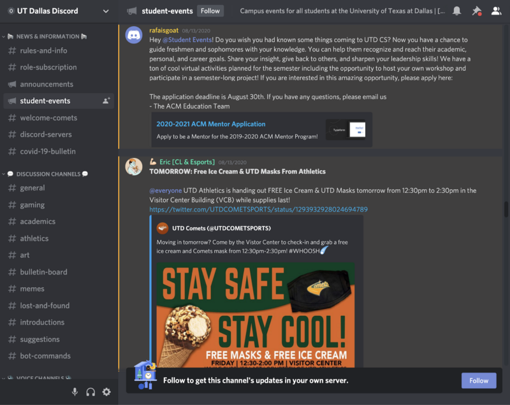Collapse the News & Information category

pos(47,36)
